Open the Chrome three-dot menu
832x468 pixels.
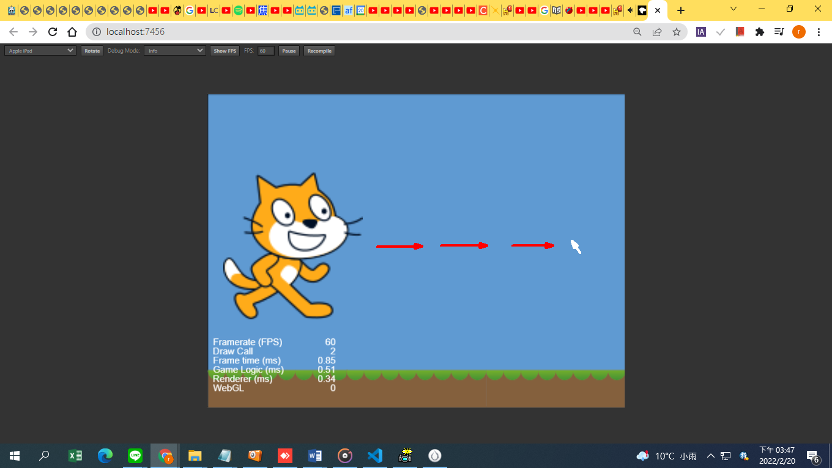click(819, 32)
